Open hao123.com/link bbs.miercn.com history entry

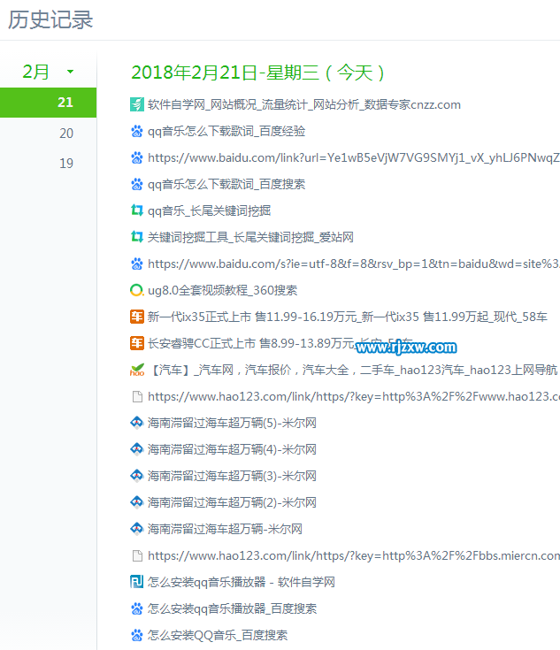(354, 555)
